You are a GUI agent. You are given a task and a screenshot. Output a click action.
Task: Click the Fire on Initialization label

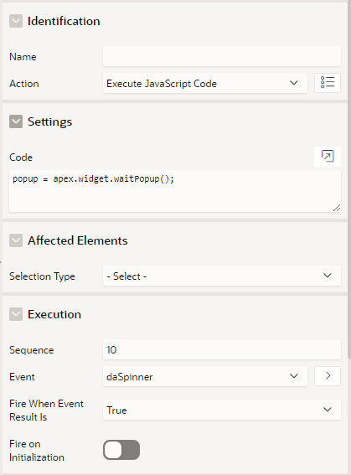(37, 451)
